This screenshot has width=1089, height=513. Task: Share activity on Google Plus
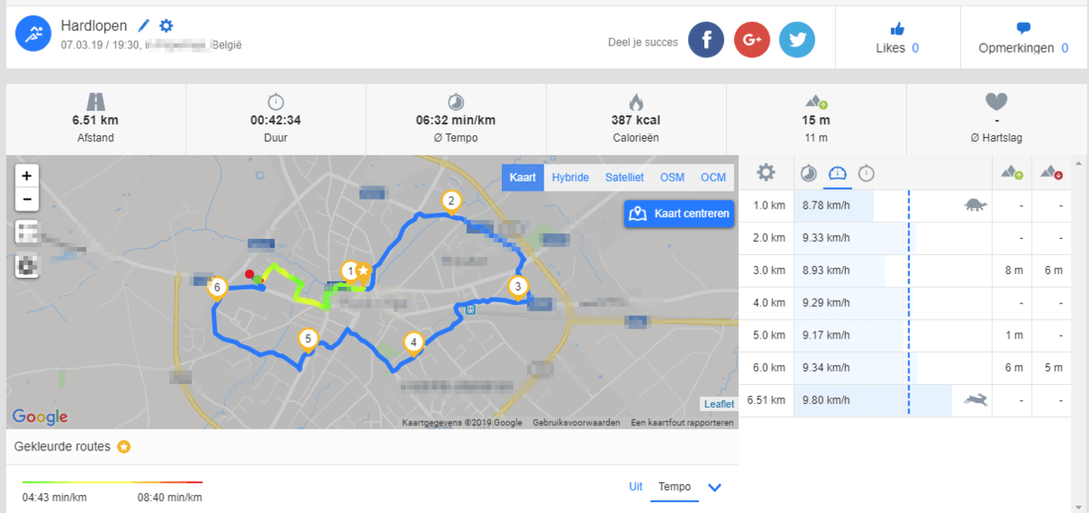click(x=751, y=40)
